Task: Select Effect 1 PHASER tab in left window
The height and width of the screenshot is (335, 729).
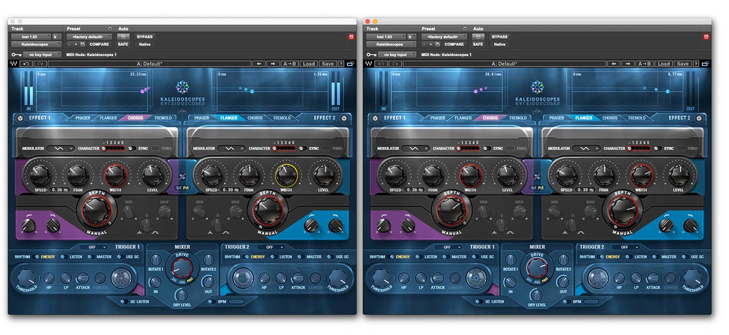Action: pyautogui.click(x=83, y=118)
